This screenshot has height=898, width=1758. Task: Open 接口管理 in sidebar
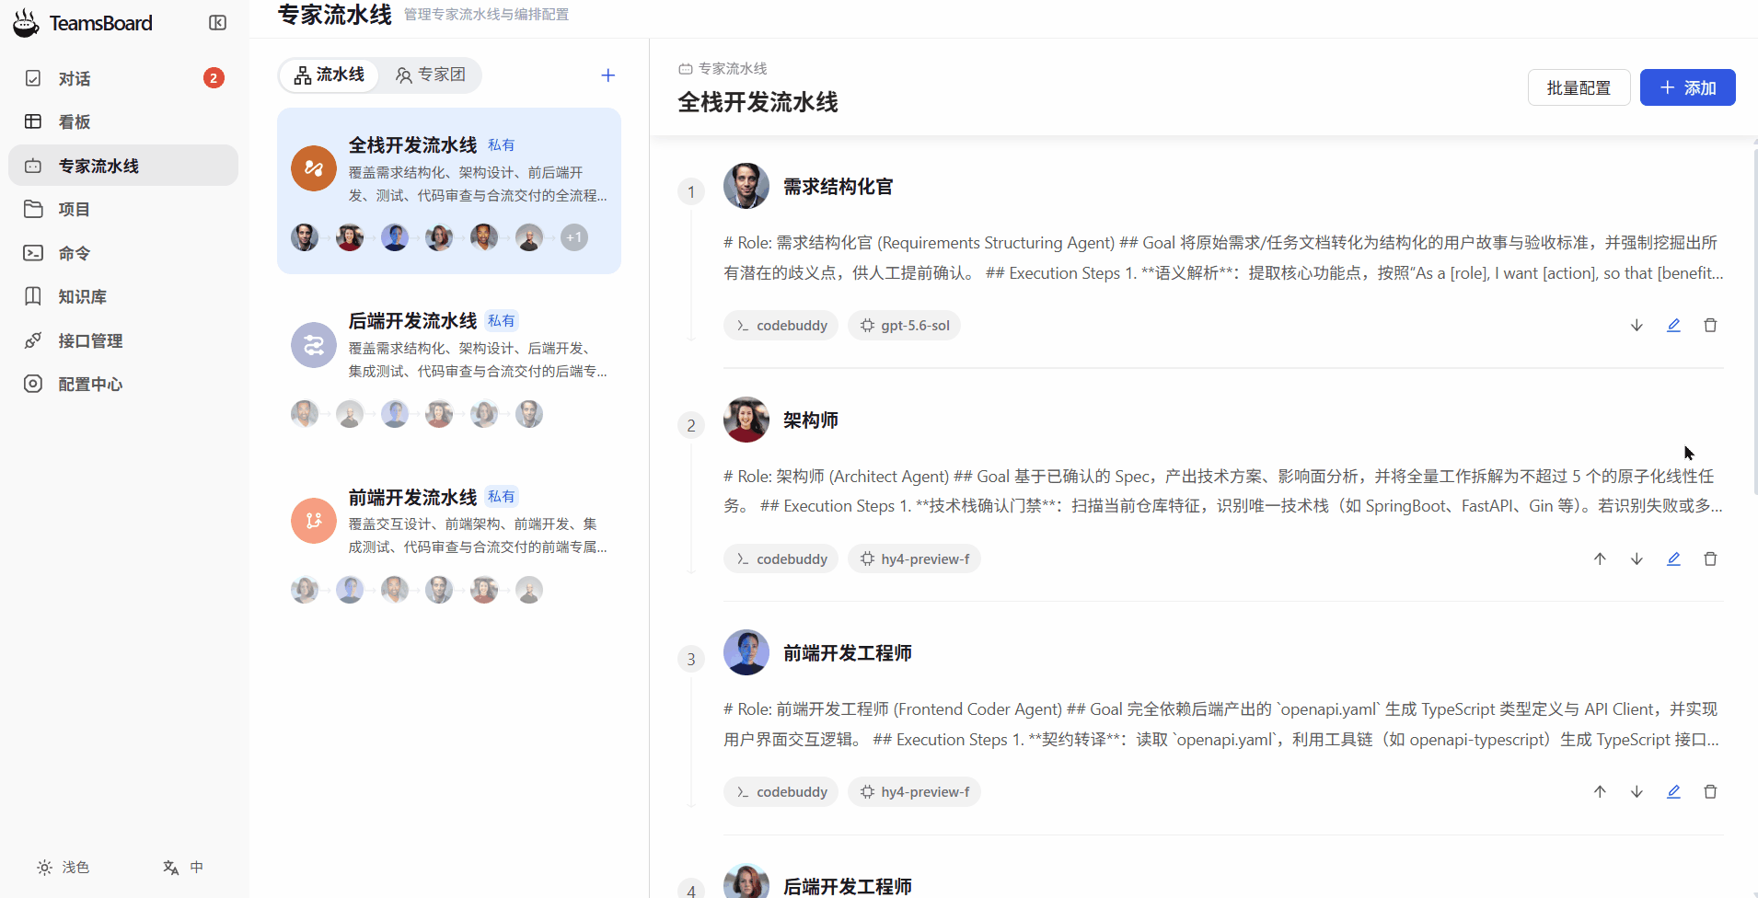[x=123, y=340]
